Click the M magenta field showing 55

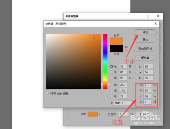pos(148,90)
